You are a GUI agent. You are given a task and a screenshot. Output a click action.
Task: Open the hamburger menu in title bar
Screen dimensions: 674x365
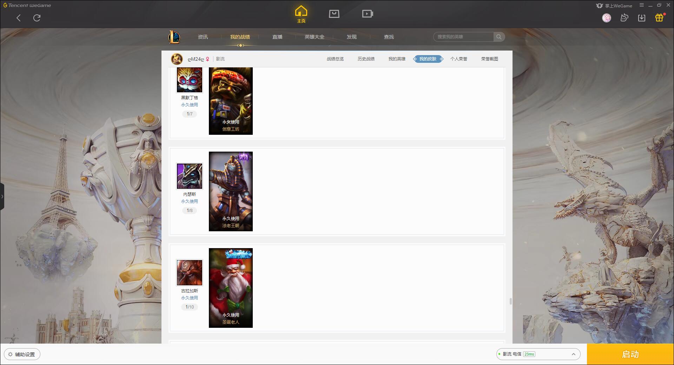[642, 5]
